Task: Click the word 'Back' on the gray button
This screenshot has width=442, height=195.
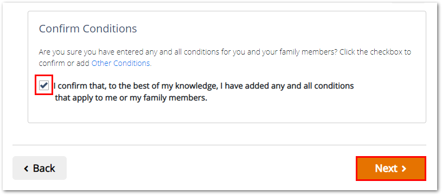Action: 44,169
